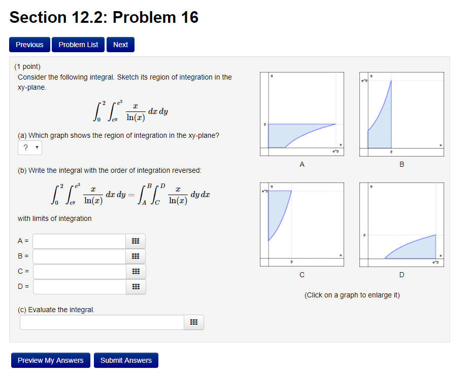The width and height of the screenshot is (468, 376).
Task: Enlarge graph C
Action: pyautogui.click(x=302, y=223)
